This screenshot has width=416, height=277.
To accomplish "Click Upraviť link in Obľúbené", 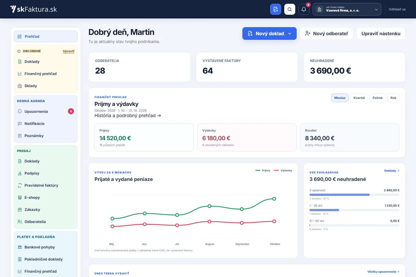I will [x=68, y=51].
